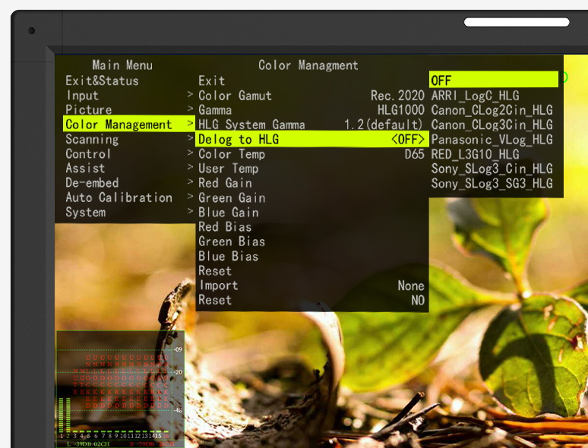Screen dimensions: 588x448
Task: Expand arrow next to System
Action: click(x=190, y=210)
